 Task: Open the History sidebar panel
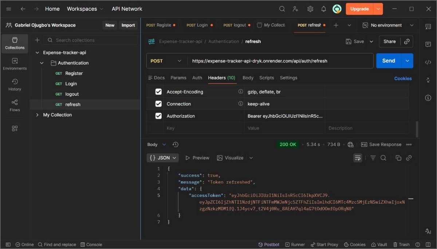click(15, 85)
